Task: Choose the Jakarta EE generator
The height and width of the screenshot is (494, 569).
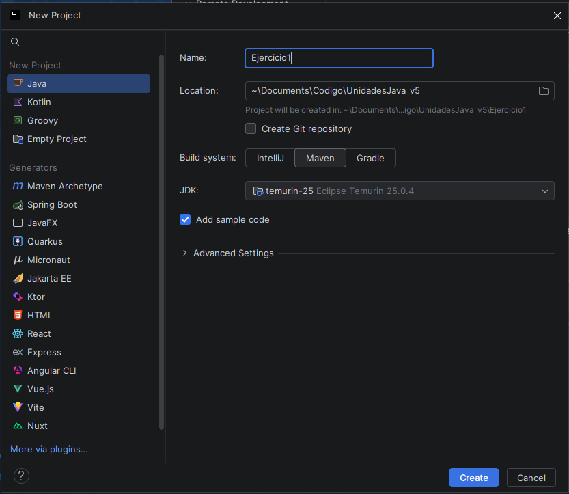Action: pos(79,278)
